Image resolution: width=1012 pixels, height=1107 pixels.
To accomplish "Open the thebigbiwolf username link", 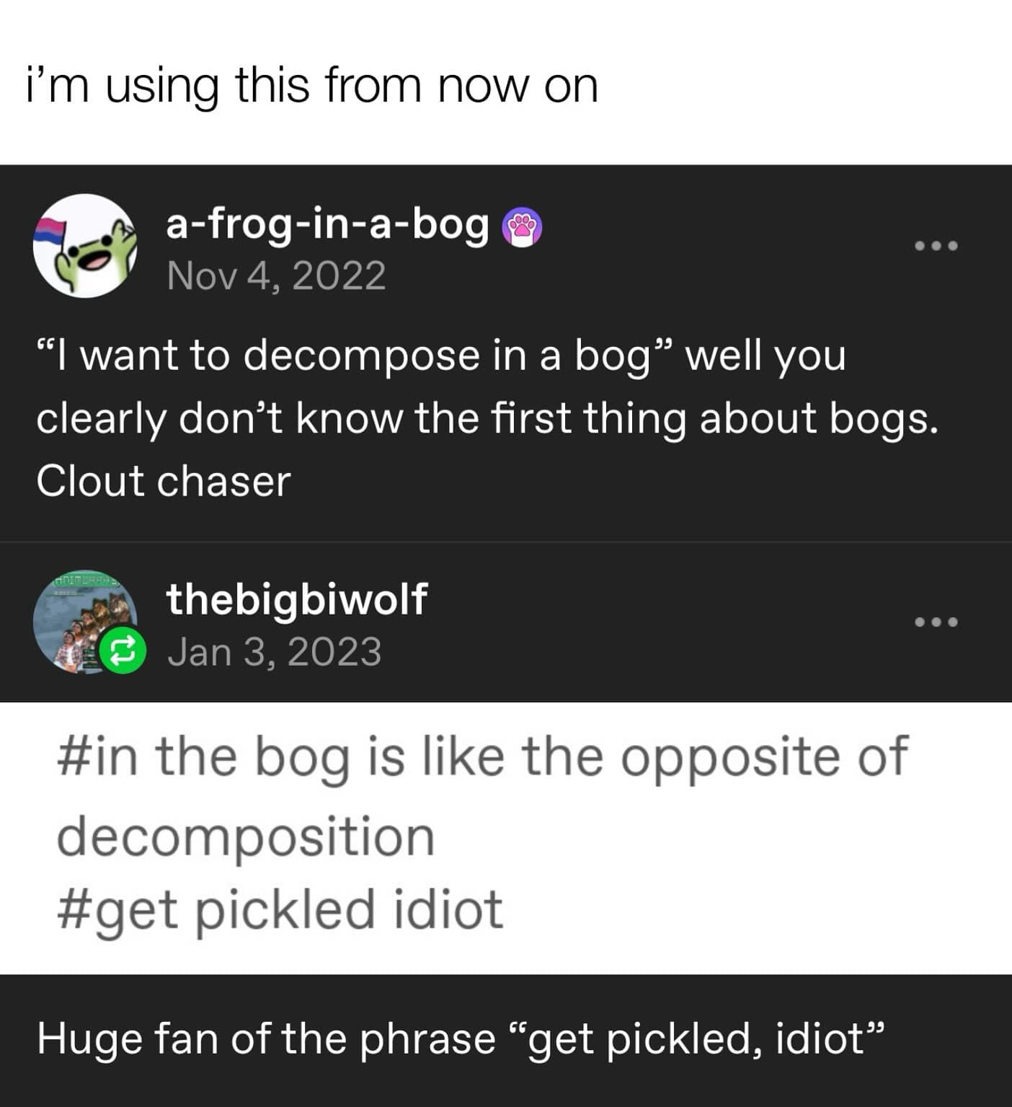I will (x=296, y=599).
